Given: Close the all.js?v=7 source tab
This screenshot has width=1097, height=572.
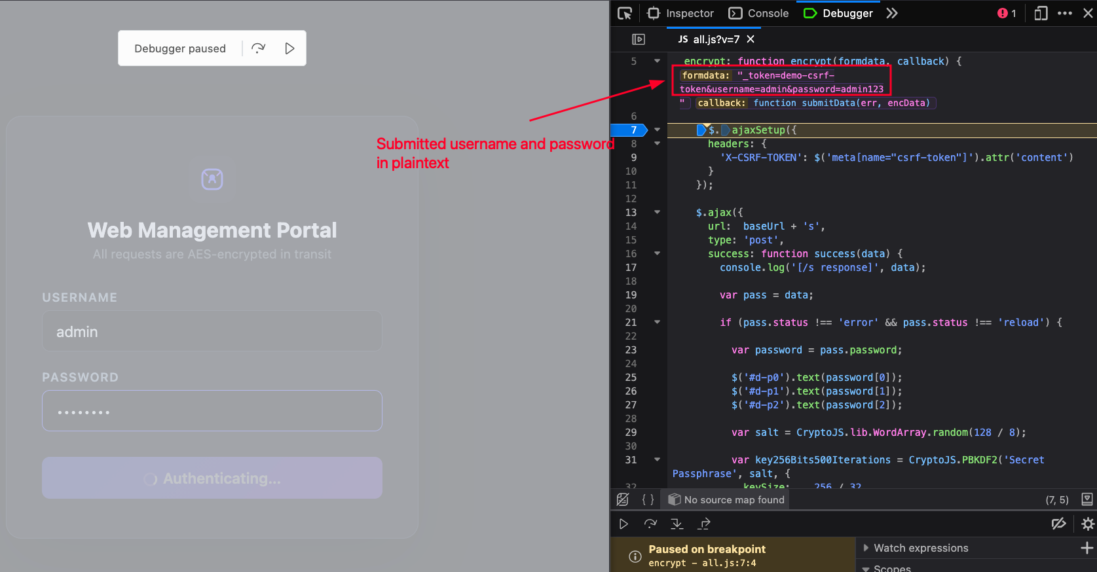Looking at the screenshot, I should pos(751,39).
